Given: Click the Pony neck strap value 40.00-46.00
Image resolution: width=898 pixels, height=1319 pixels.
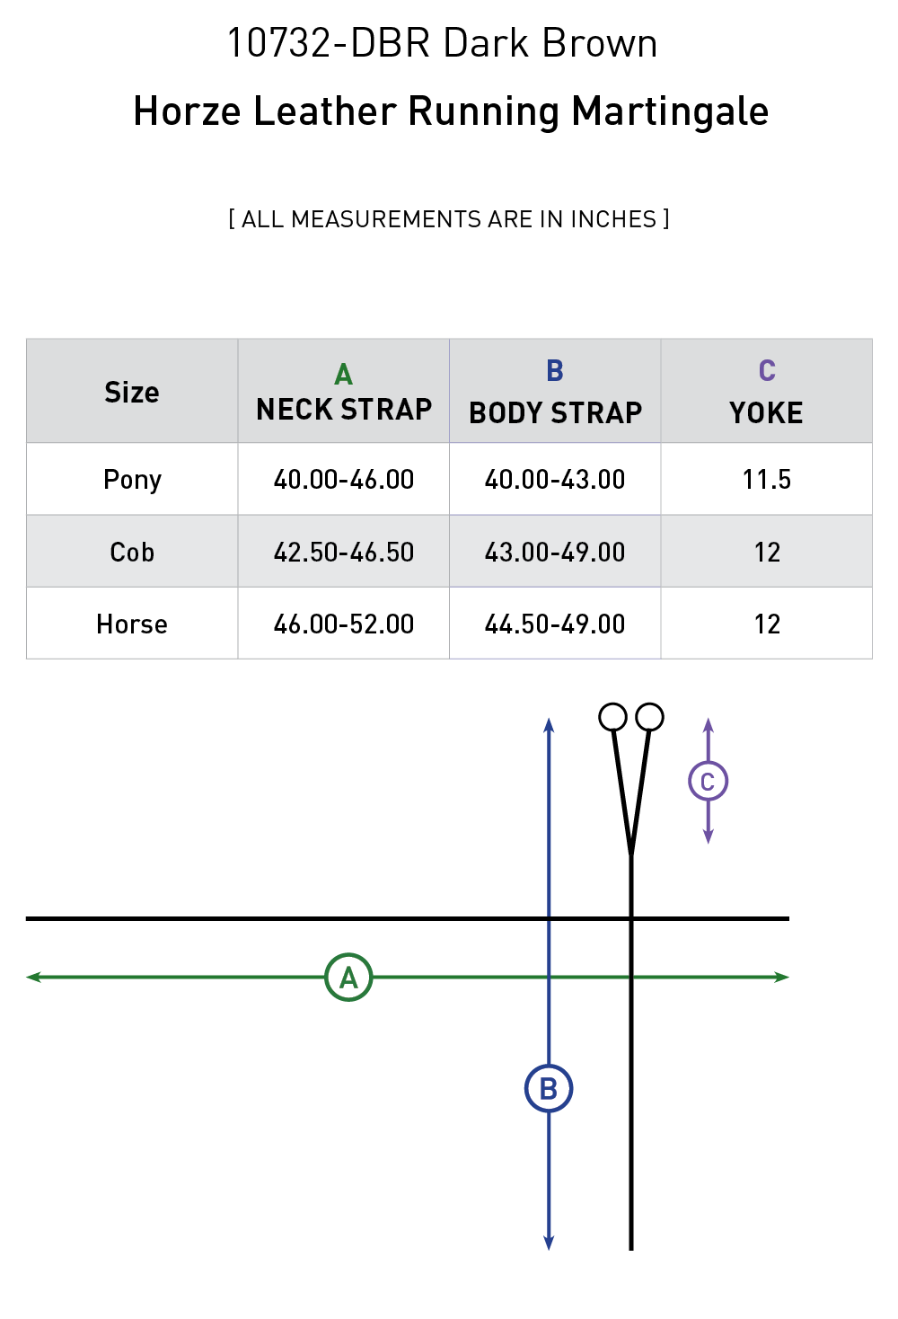Looking at the screenshot, I should pos(344,479).
